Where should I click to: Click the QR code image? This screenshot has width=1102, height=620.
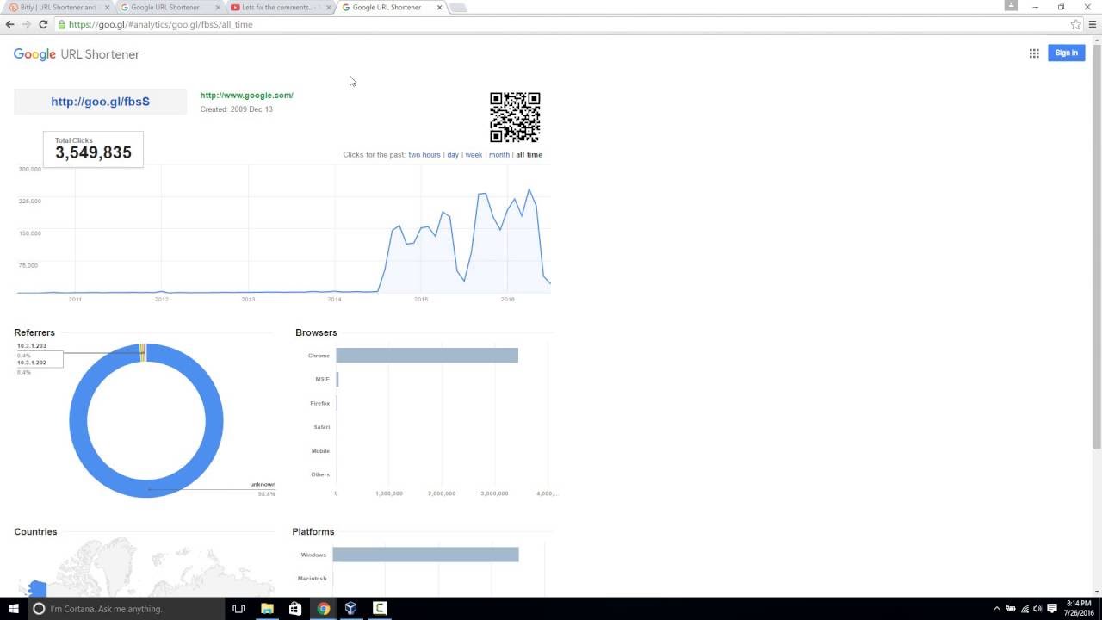(515, 117)
